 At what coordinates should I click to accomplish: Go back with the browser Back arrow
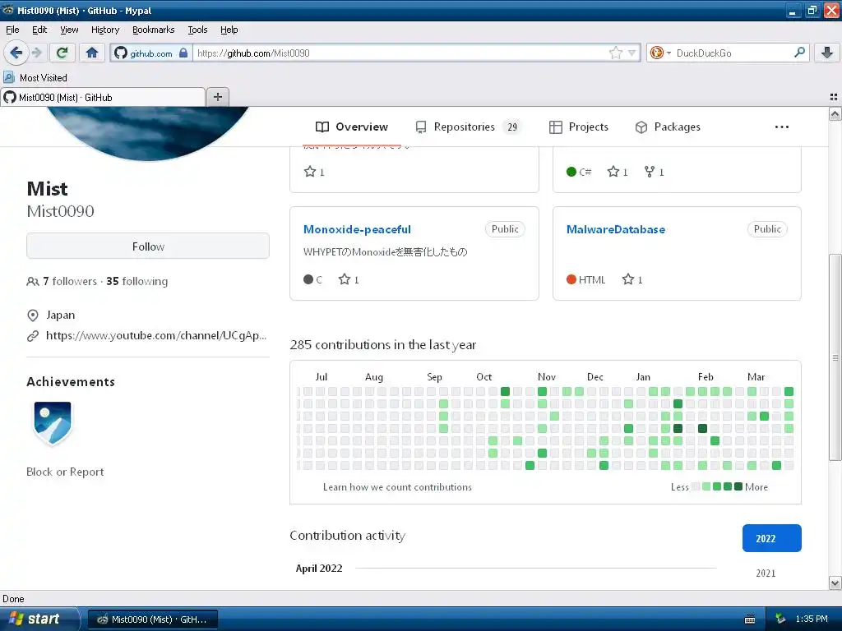(16, 53)
